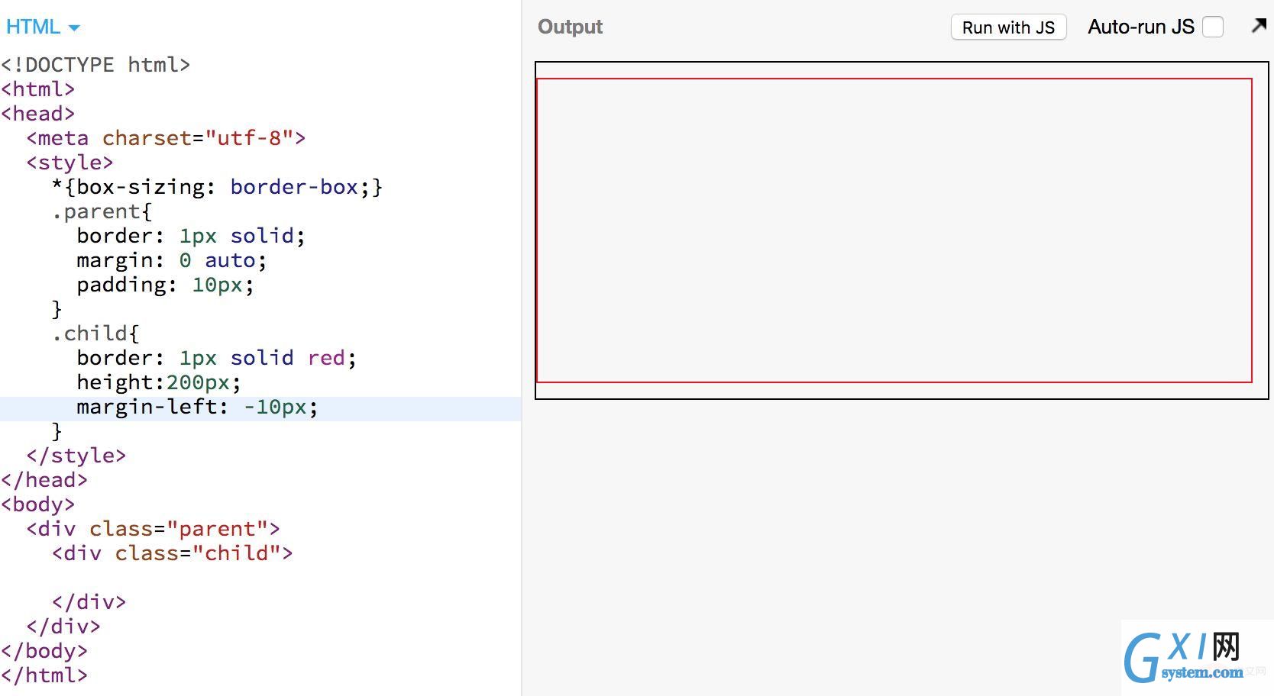Click the Output panel label
The image size is (1274, 696).
click(x=570, y=27)
